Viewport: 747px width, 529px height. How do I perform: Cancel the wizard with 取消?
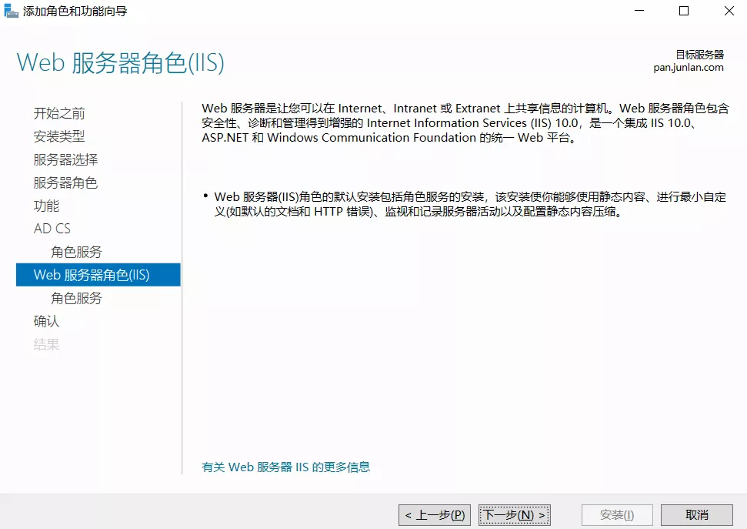pos(697,514)
